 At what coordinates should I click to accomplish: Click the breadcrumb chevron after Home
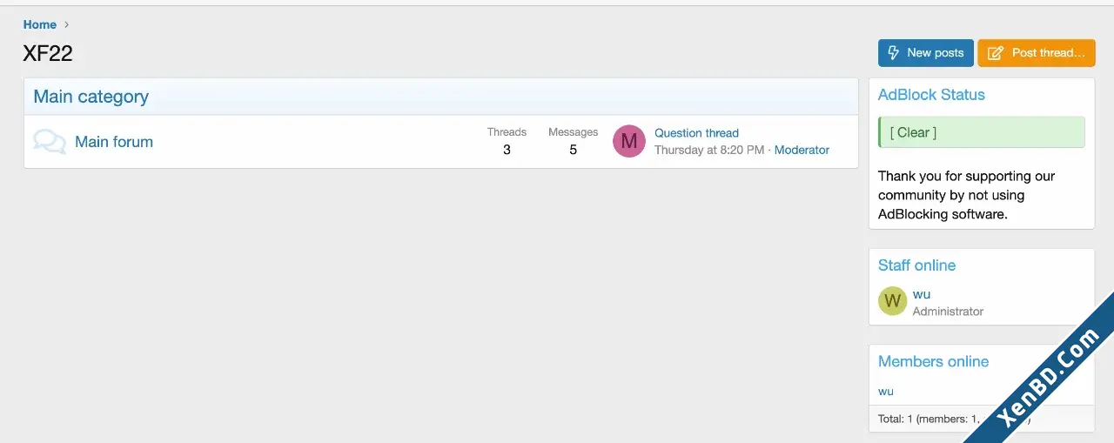point(67,24)
